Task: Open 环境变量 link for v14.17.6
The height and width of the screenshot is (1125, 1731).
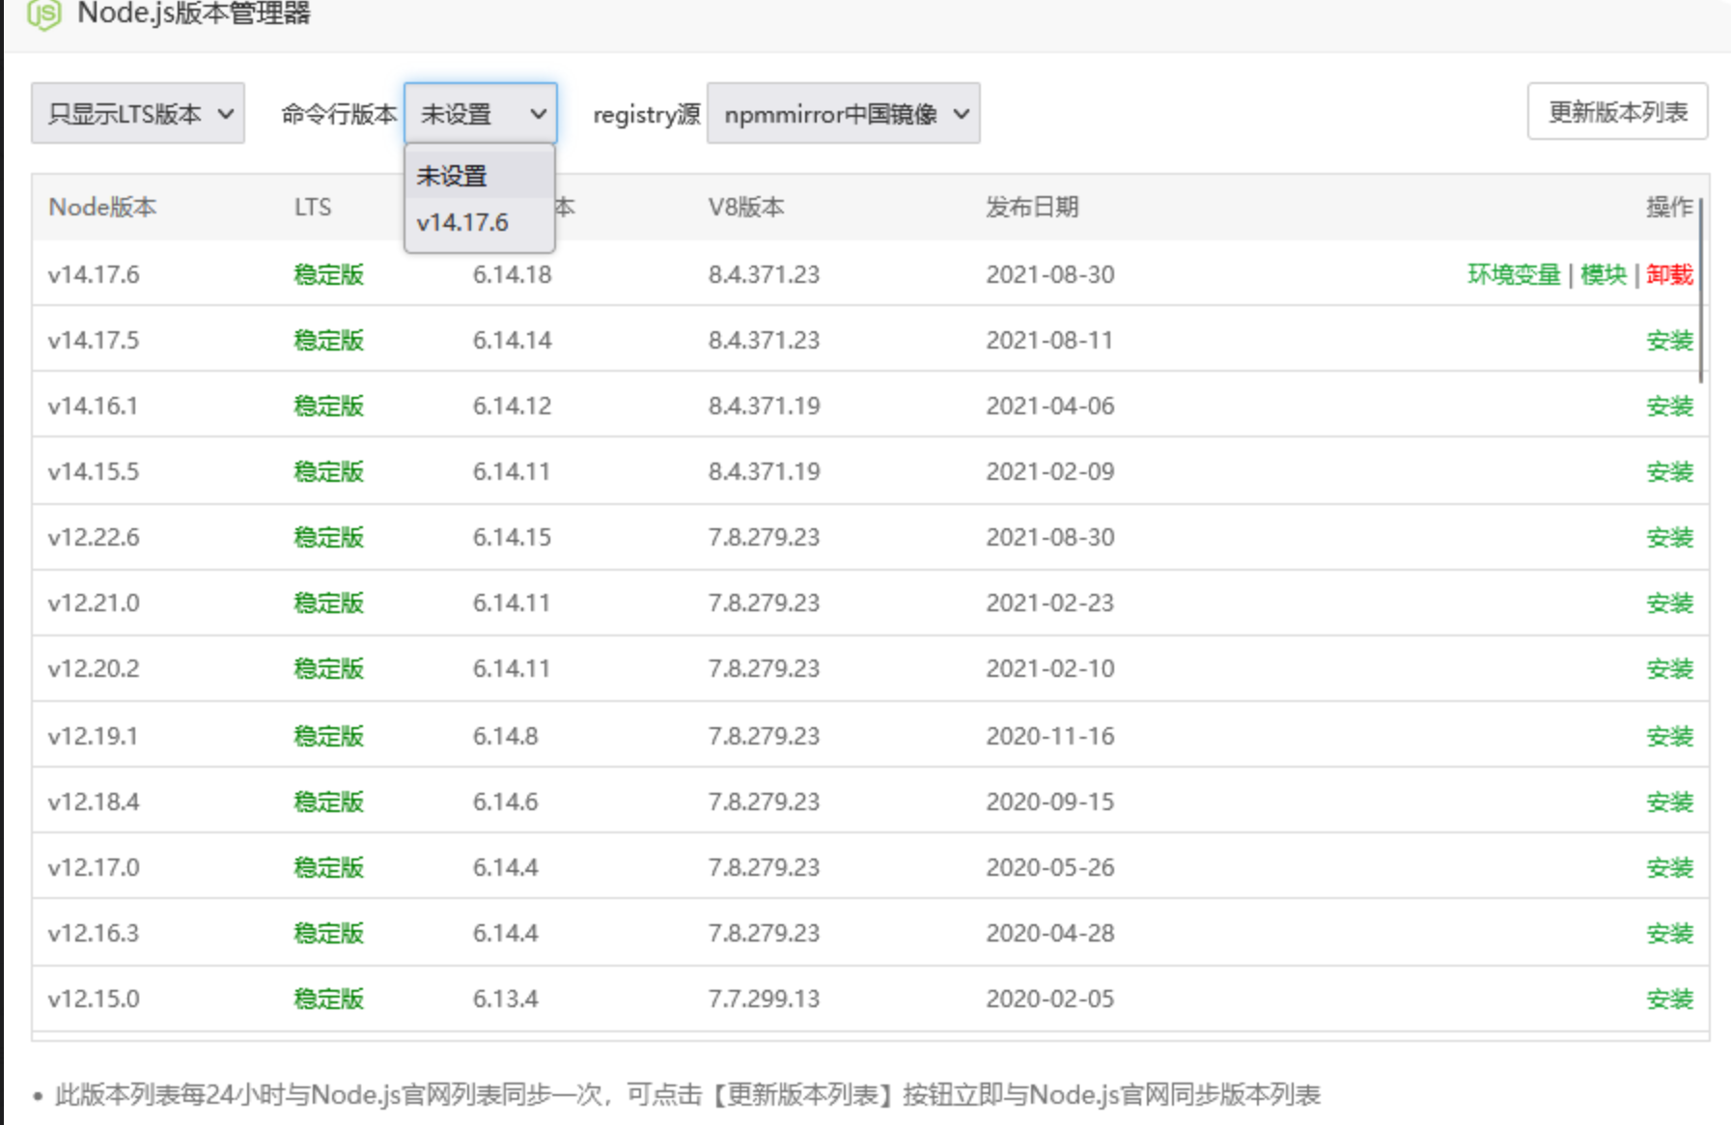Action: (x=1514, y=274)
